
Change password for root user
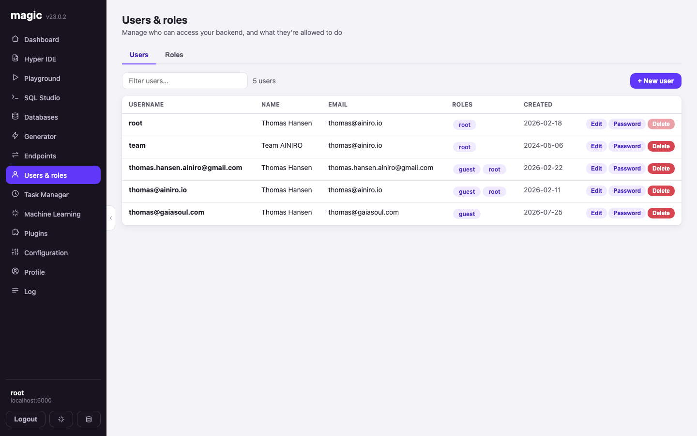pyautogui.click(x=627, y=124)
